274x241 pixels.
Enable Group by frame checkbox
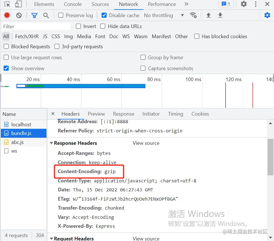143,58
